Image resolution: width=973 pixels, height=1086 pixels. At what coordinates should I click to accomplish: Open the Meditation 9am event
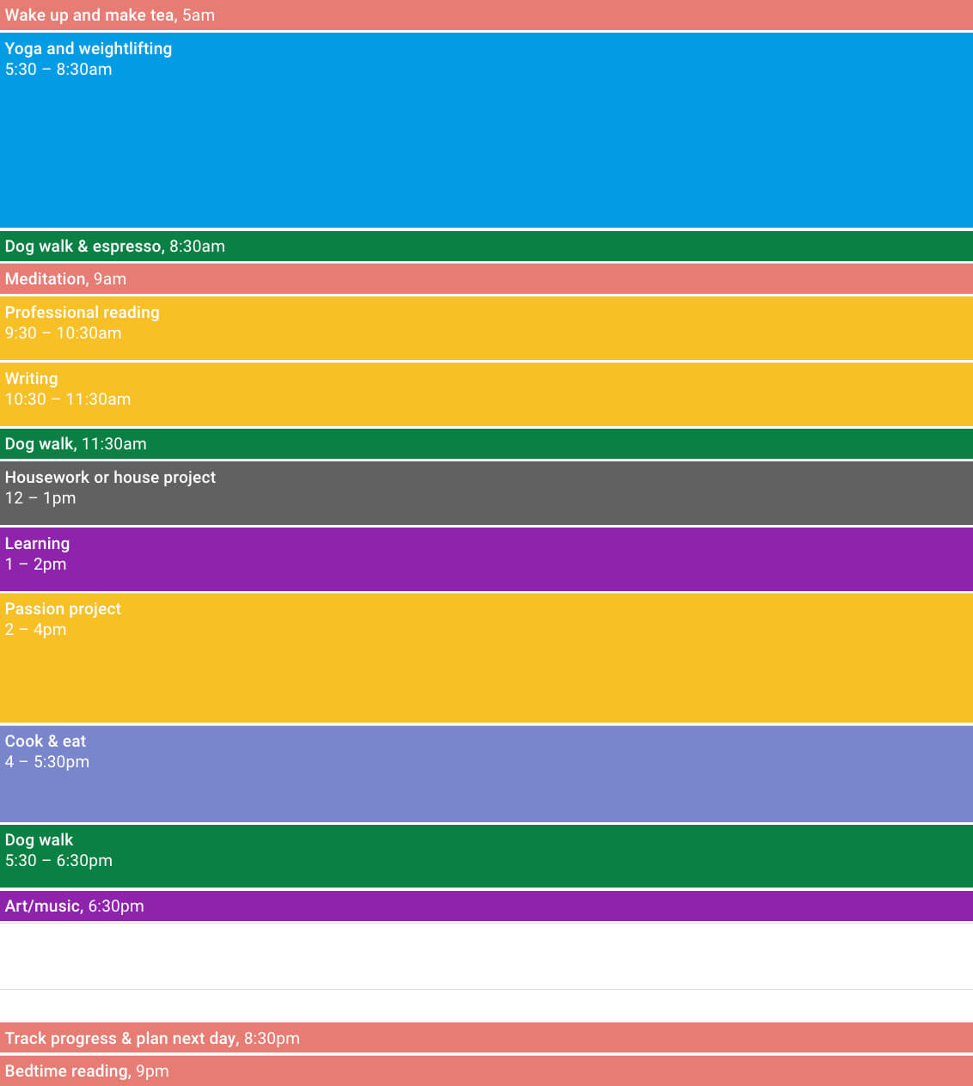[x=486, y=278]
